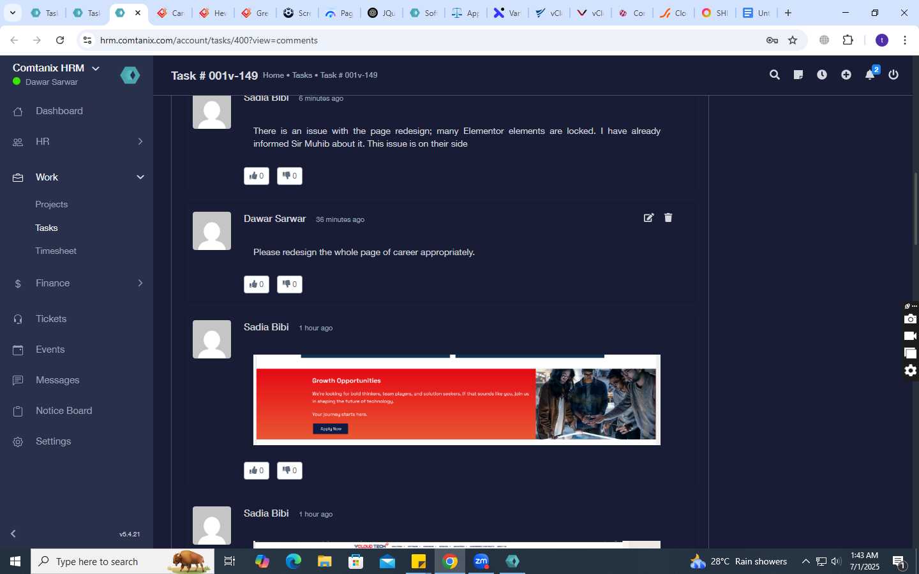Open Chrome three-dot menu
Screen dimensions: 919x574
click(905, 40)
